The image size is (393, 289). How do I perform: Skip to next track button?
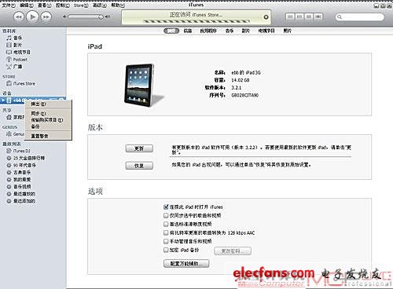point(46,17)
